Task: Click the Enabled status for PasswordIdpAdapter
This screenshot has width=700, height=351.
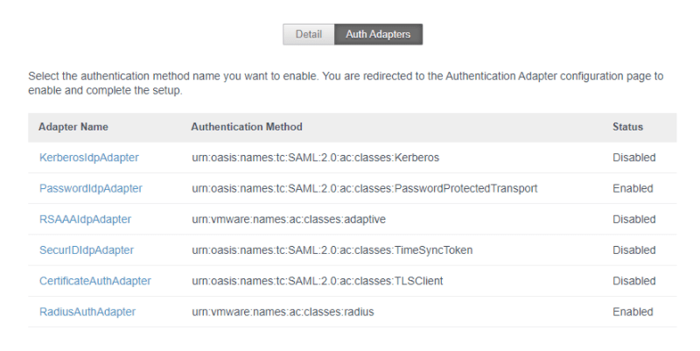Action: [x=633, y=188]
